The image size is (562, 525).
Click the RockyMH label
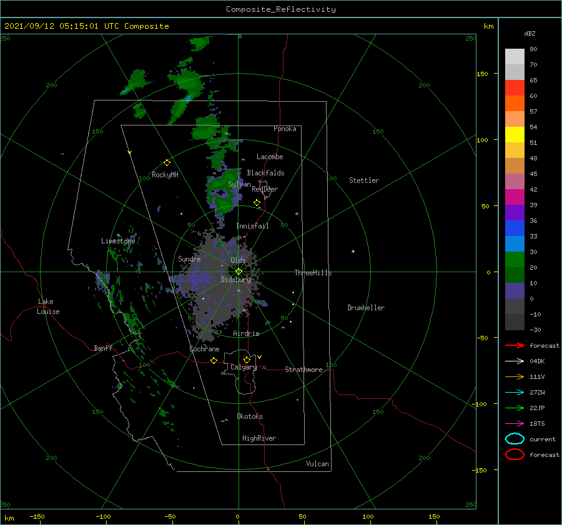pyautogui.click(x=165, y=175)
